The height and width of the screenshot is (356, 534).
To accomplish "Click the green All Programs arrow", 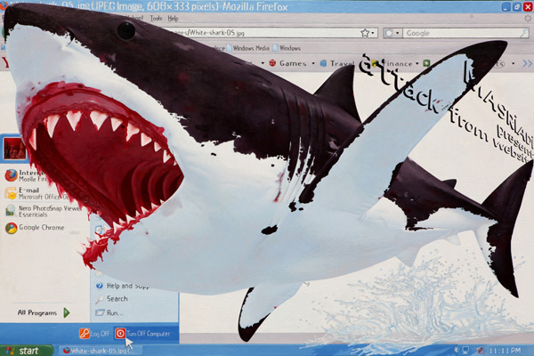I will (67, 312).
